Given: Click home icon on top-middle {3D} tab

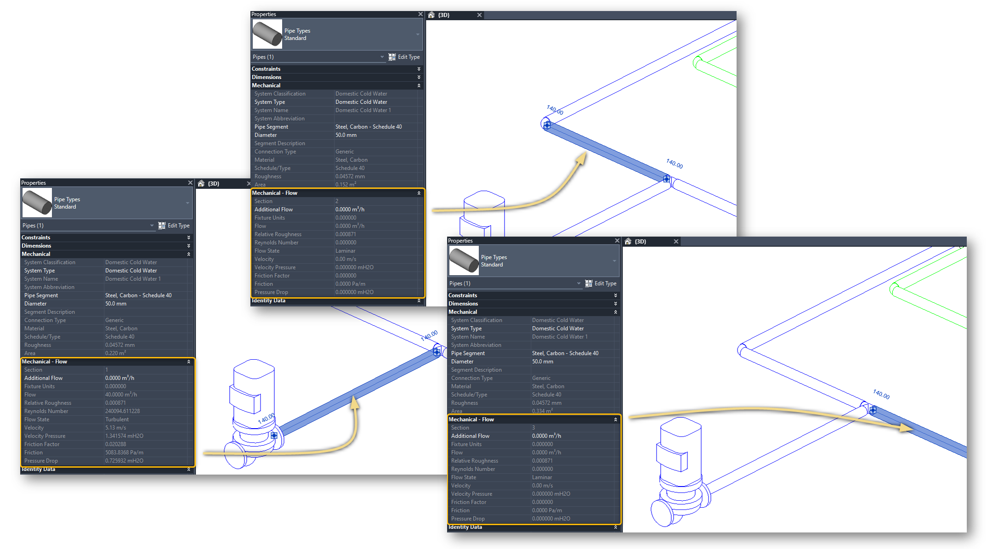Looking at the screenshot, I should point(431,15).
